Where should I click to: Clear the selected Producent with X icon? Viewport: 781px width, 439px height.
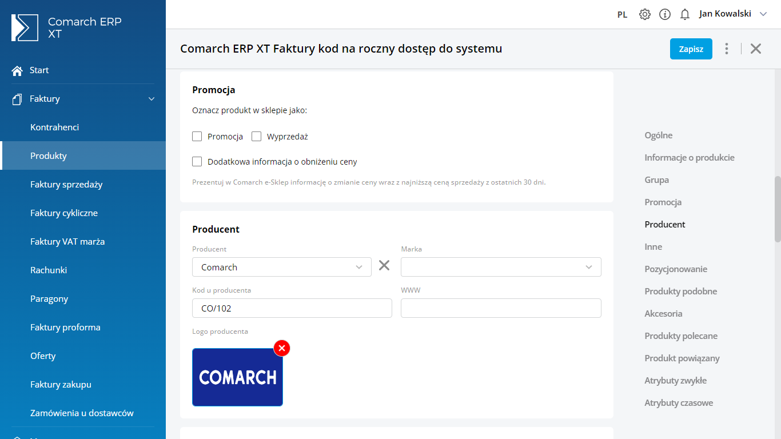click(384, 265)
